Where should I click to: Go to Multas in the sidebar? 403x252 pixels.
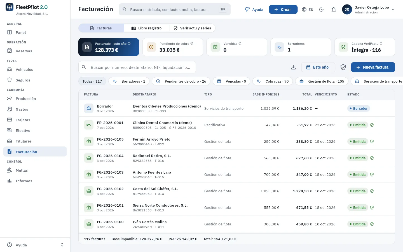[x=35, y=170]
